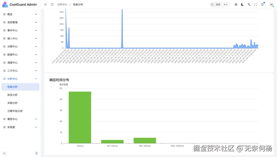Open the search box
Viewport: 277px width, 157px height.
219,5
